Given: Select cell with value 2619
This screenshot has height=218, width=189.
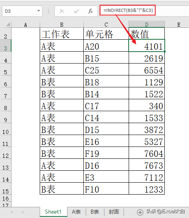Looking at the screenshot, I should [x=147, y=58].
